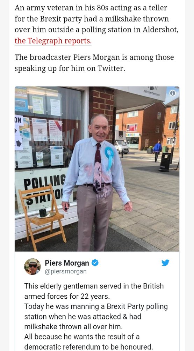Tap the black litter bin in the photo
Image resolution: width=194 pixels, height=351 pixels.
click(x=165, y=162)
